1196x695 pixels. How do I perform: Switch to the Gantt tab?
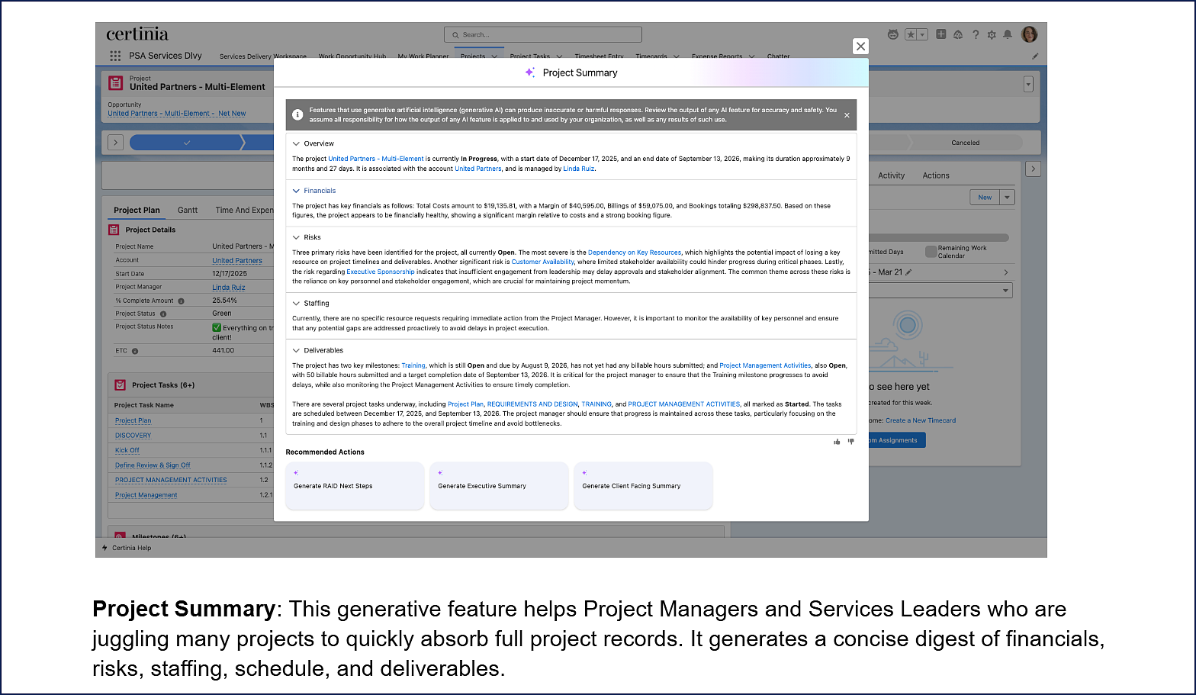tap(188, 211)
